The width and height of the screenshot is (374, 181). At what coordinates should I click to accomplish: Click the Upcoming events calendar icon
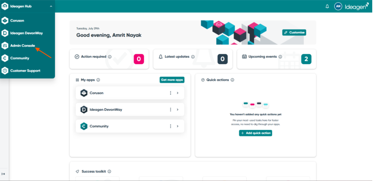[x=244, y=57]
